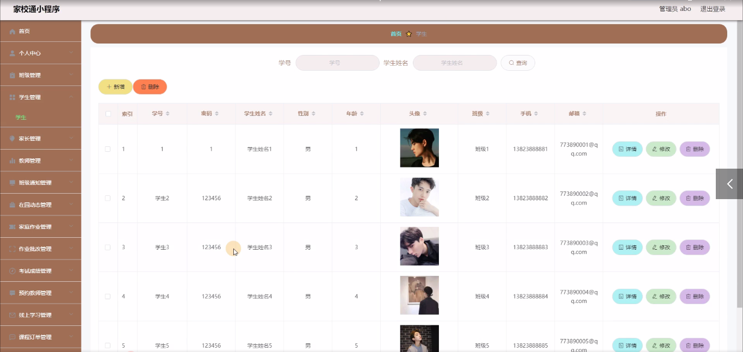This screenshot has width=743, height=352.
Task: Open 预约教师管理 menu item
Action: pos(40,293)
